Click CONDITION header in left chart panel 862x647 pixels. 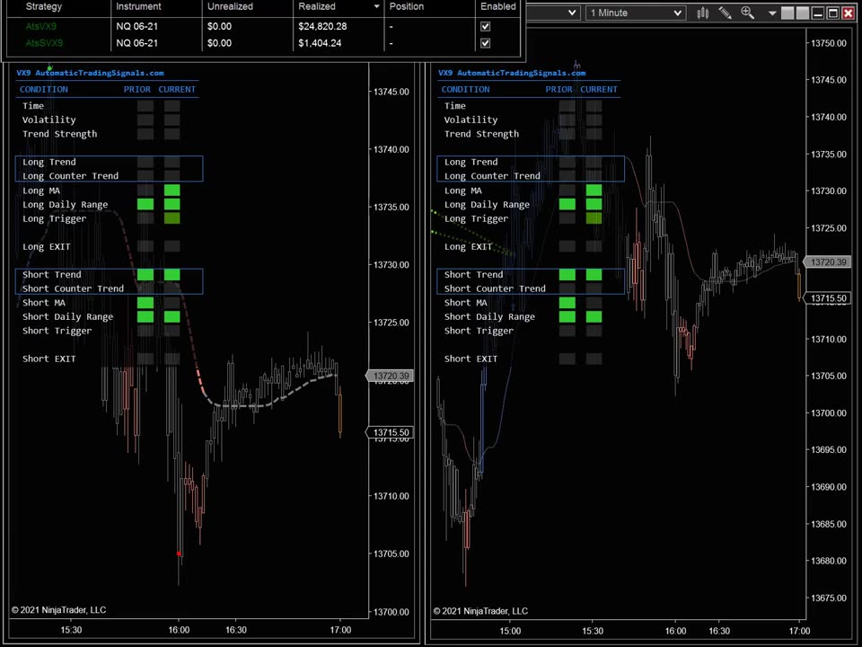point(44,89)
